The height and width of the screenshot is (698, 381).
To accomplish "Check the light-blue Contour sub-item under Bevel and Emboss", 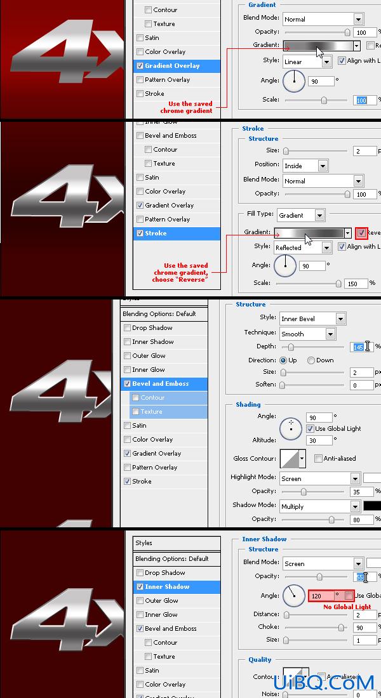I will click(x=135, y=397).
